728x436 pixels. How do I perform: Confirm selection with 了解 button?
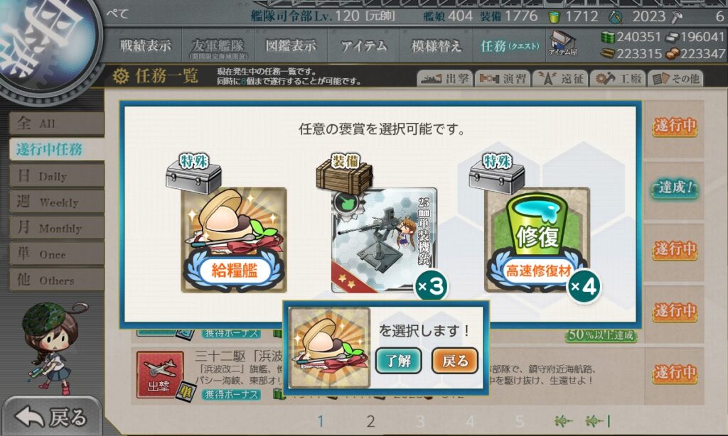[x=398, y=361]
